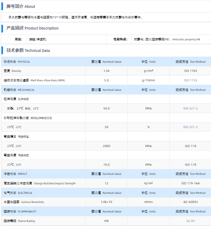Open the ISO 1133 test method link
Image resolution: width=211 pixels, height=226 pixels.
190,80
